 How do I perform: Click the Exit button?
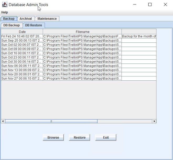pyautogui.click(x=106, y=138)
